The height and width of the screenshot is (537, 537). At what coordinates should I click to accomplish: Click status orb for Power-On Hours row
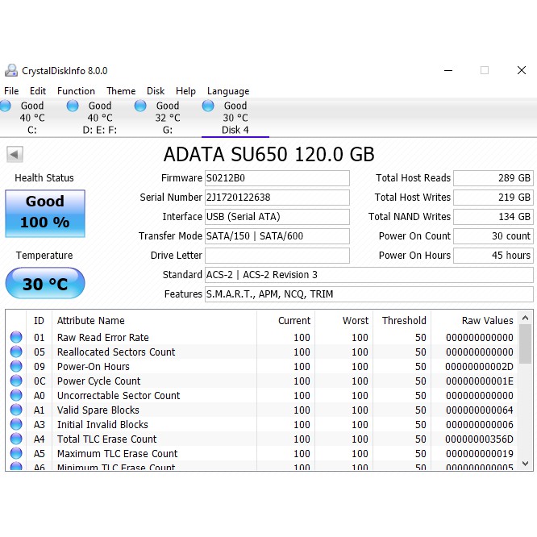tap(16, 367)
